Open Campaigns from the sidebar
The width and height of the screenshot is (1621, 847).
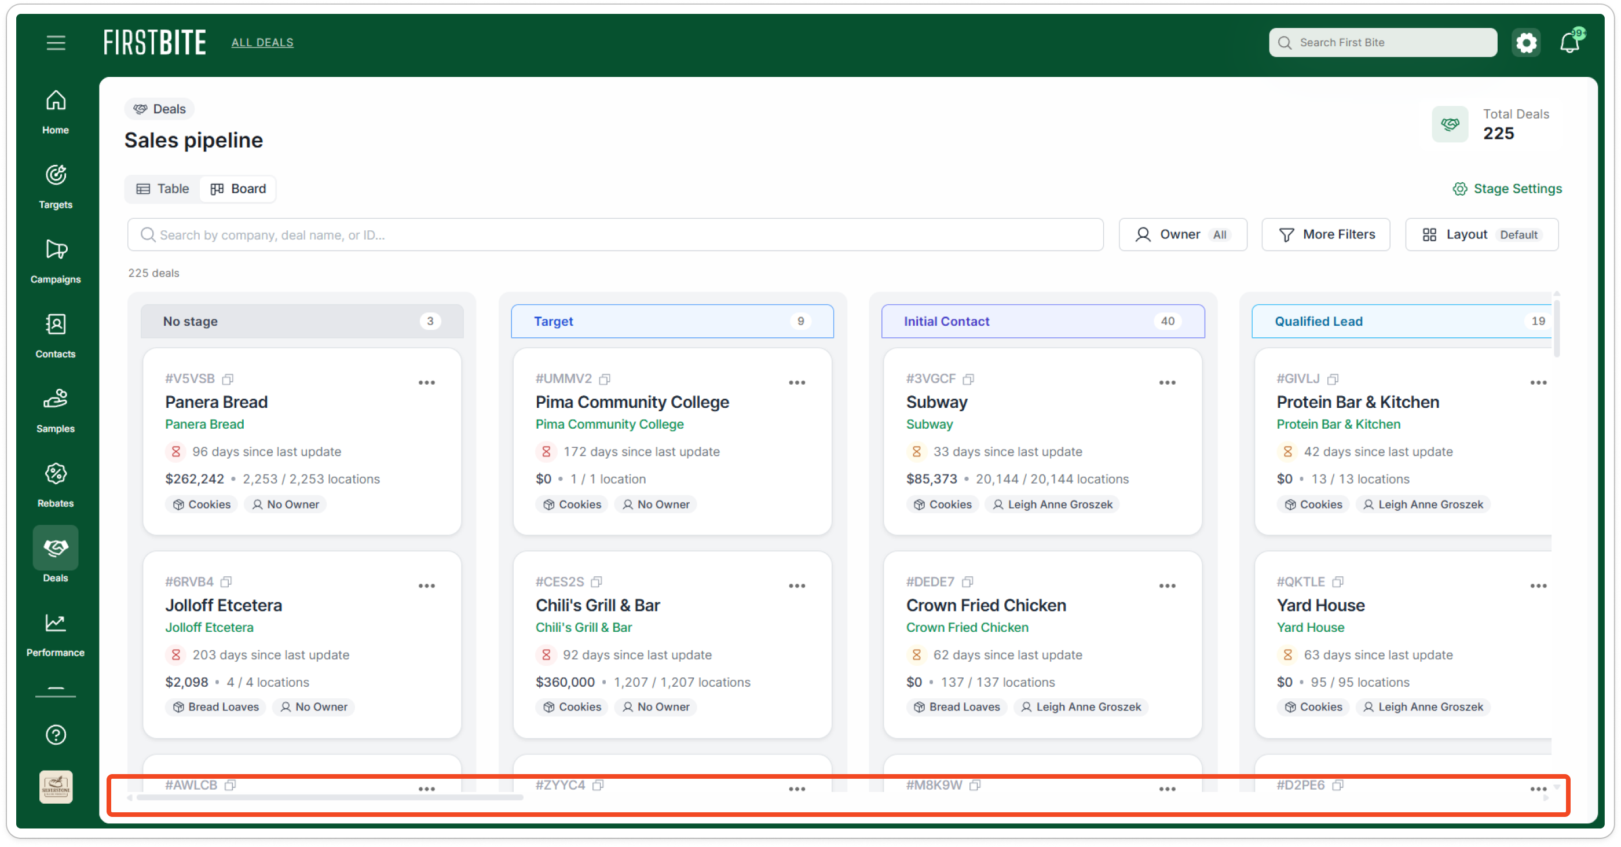(56, 261)
